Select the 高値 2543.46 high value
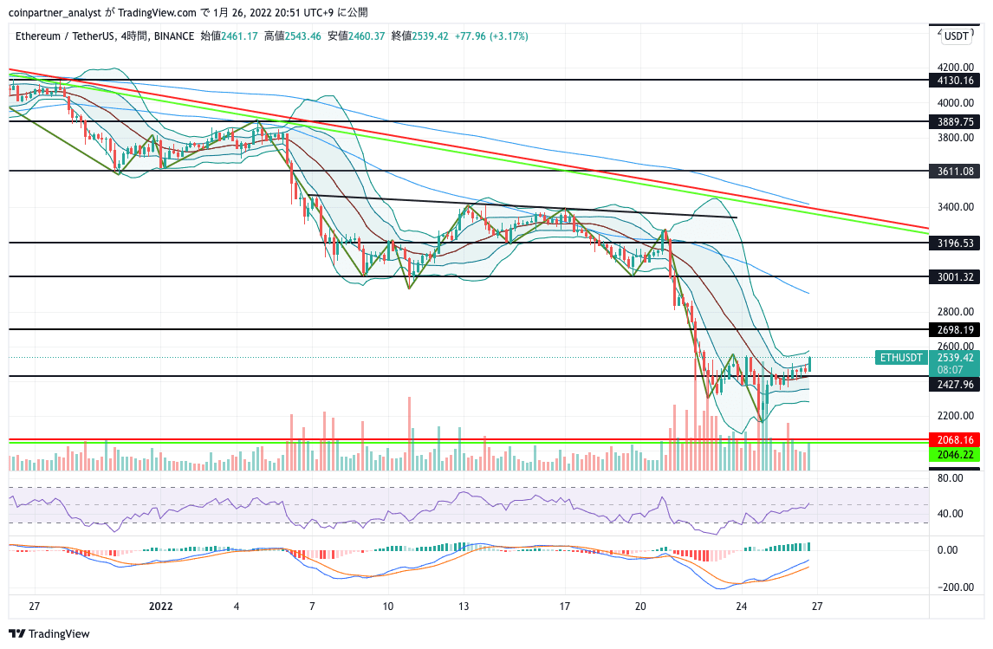993x649 pixels. (x=293, y=36)
